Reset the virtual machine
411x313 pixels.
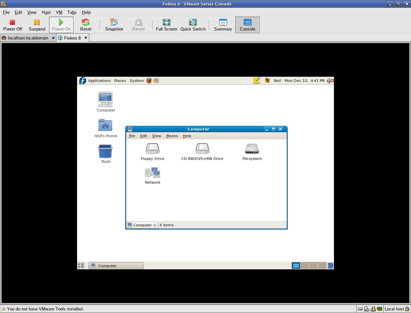tap(86, 25)
